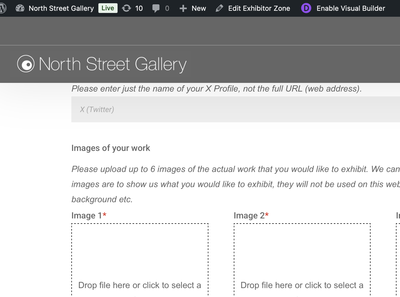Viewport: 400px width, 297px height.
Task: Click the circular North Street Gallery logo mark
Action: 26,64
